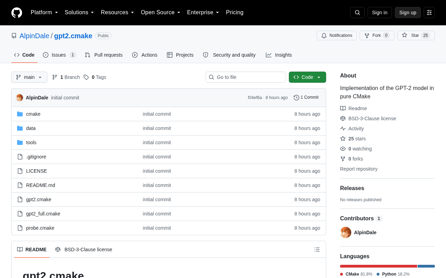Open README.md file
Image resolution: width=446 pixels, height=278 pixels.
(40, 185)
